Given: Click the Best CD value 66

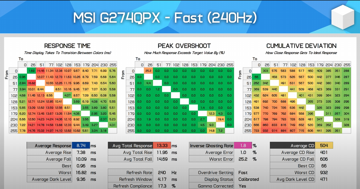Looking at the screenshot, I should pos(324,166).
